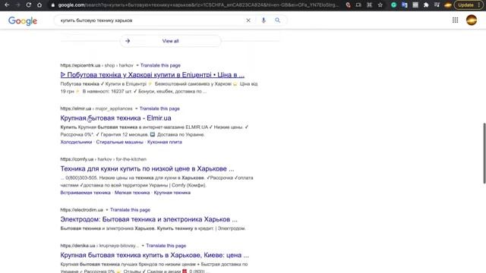Screen dimensions: 486x273
Task: Open the Google apps grid
Action: (455, 20)
